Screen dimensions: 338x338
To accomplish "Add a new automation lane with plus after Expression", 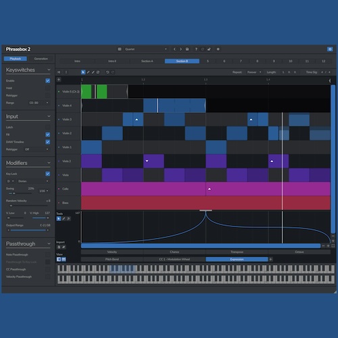I will click(270, 260).
